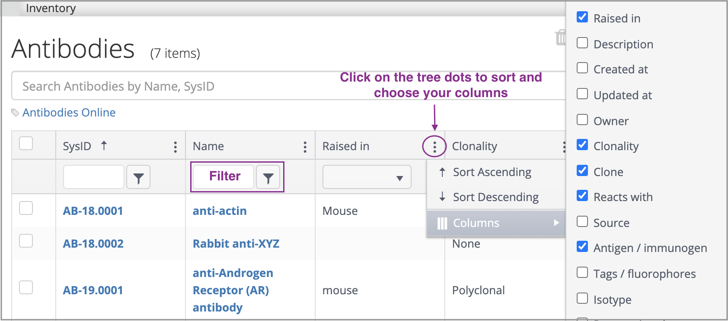Toggle the select-all header checkbox
The width and height of the screenshot is (728, 321).
pyautogui.click(x=26, y=144)
